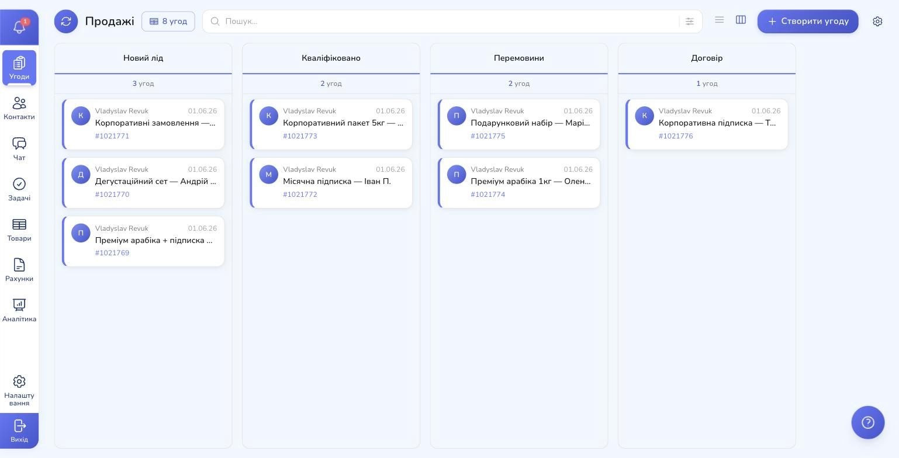Open Дегустаційний сет — Андрій deal title
The image size is (899, 458).
point(155,182)
